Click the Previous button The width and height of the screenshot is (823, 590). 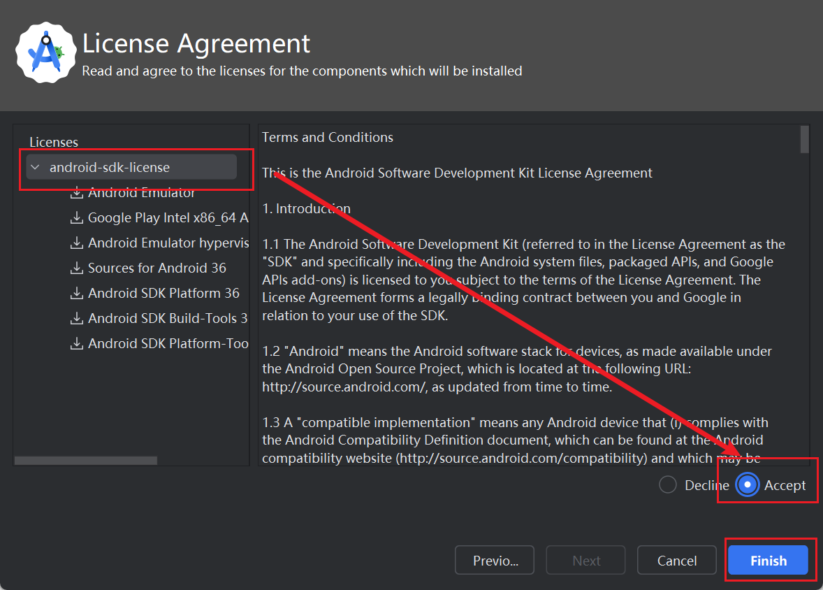pos(495,561)
